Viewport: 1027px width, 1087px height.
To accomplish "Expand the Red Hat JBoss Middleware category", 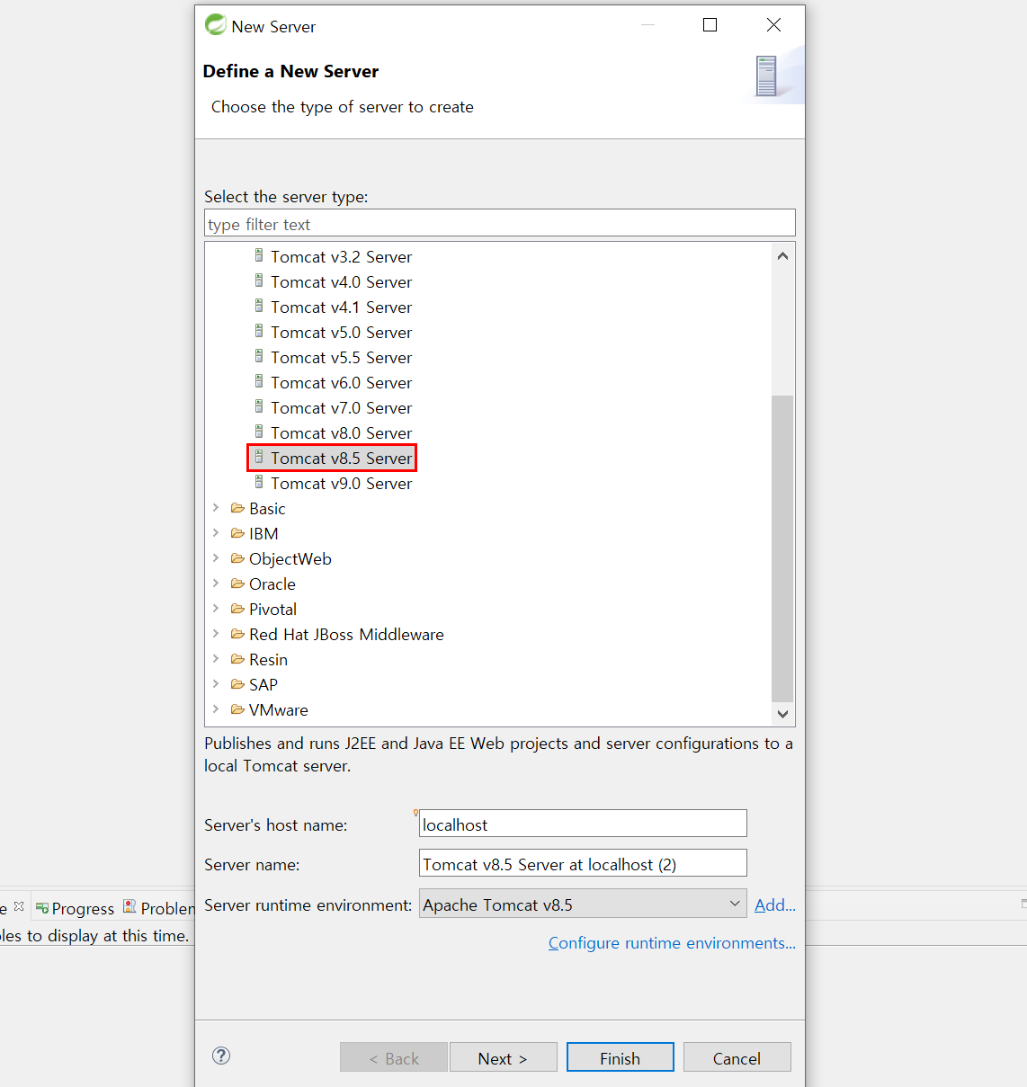I will tap(216, 634).
